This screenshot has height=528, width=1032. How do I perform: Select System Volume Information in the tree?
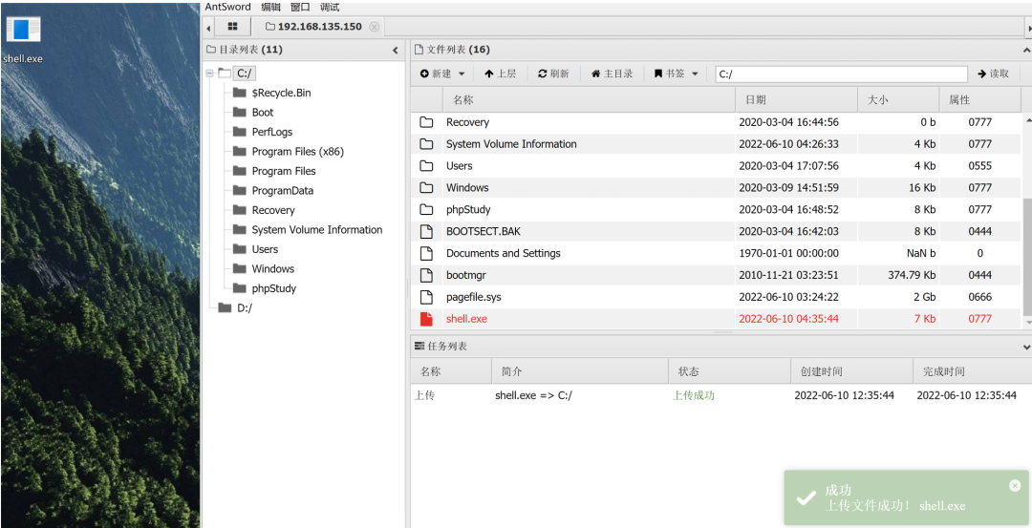[x=316, y=229]
